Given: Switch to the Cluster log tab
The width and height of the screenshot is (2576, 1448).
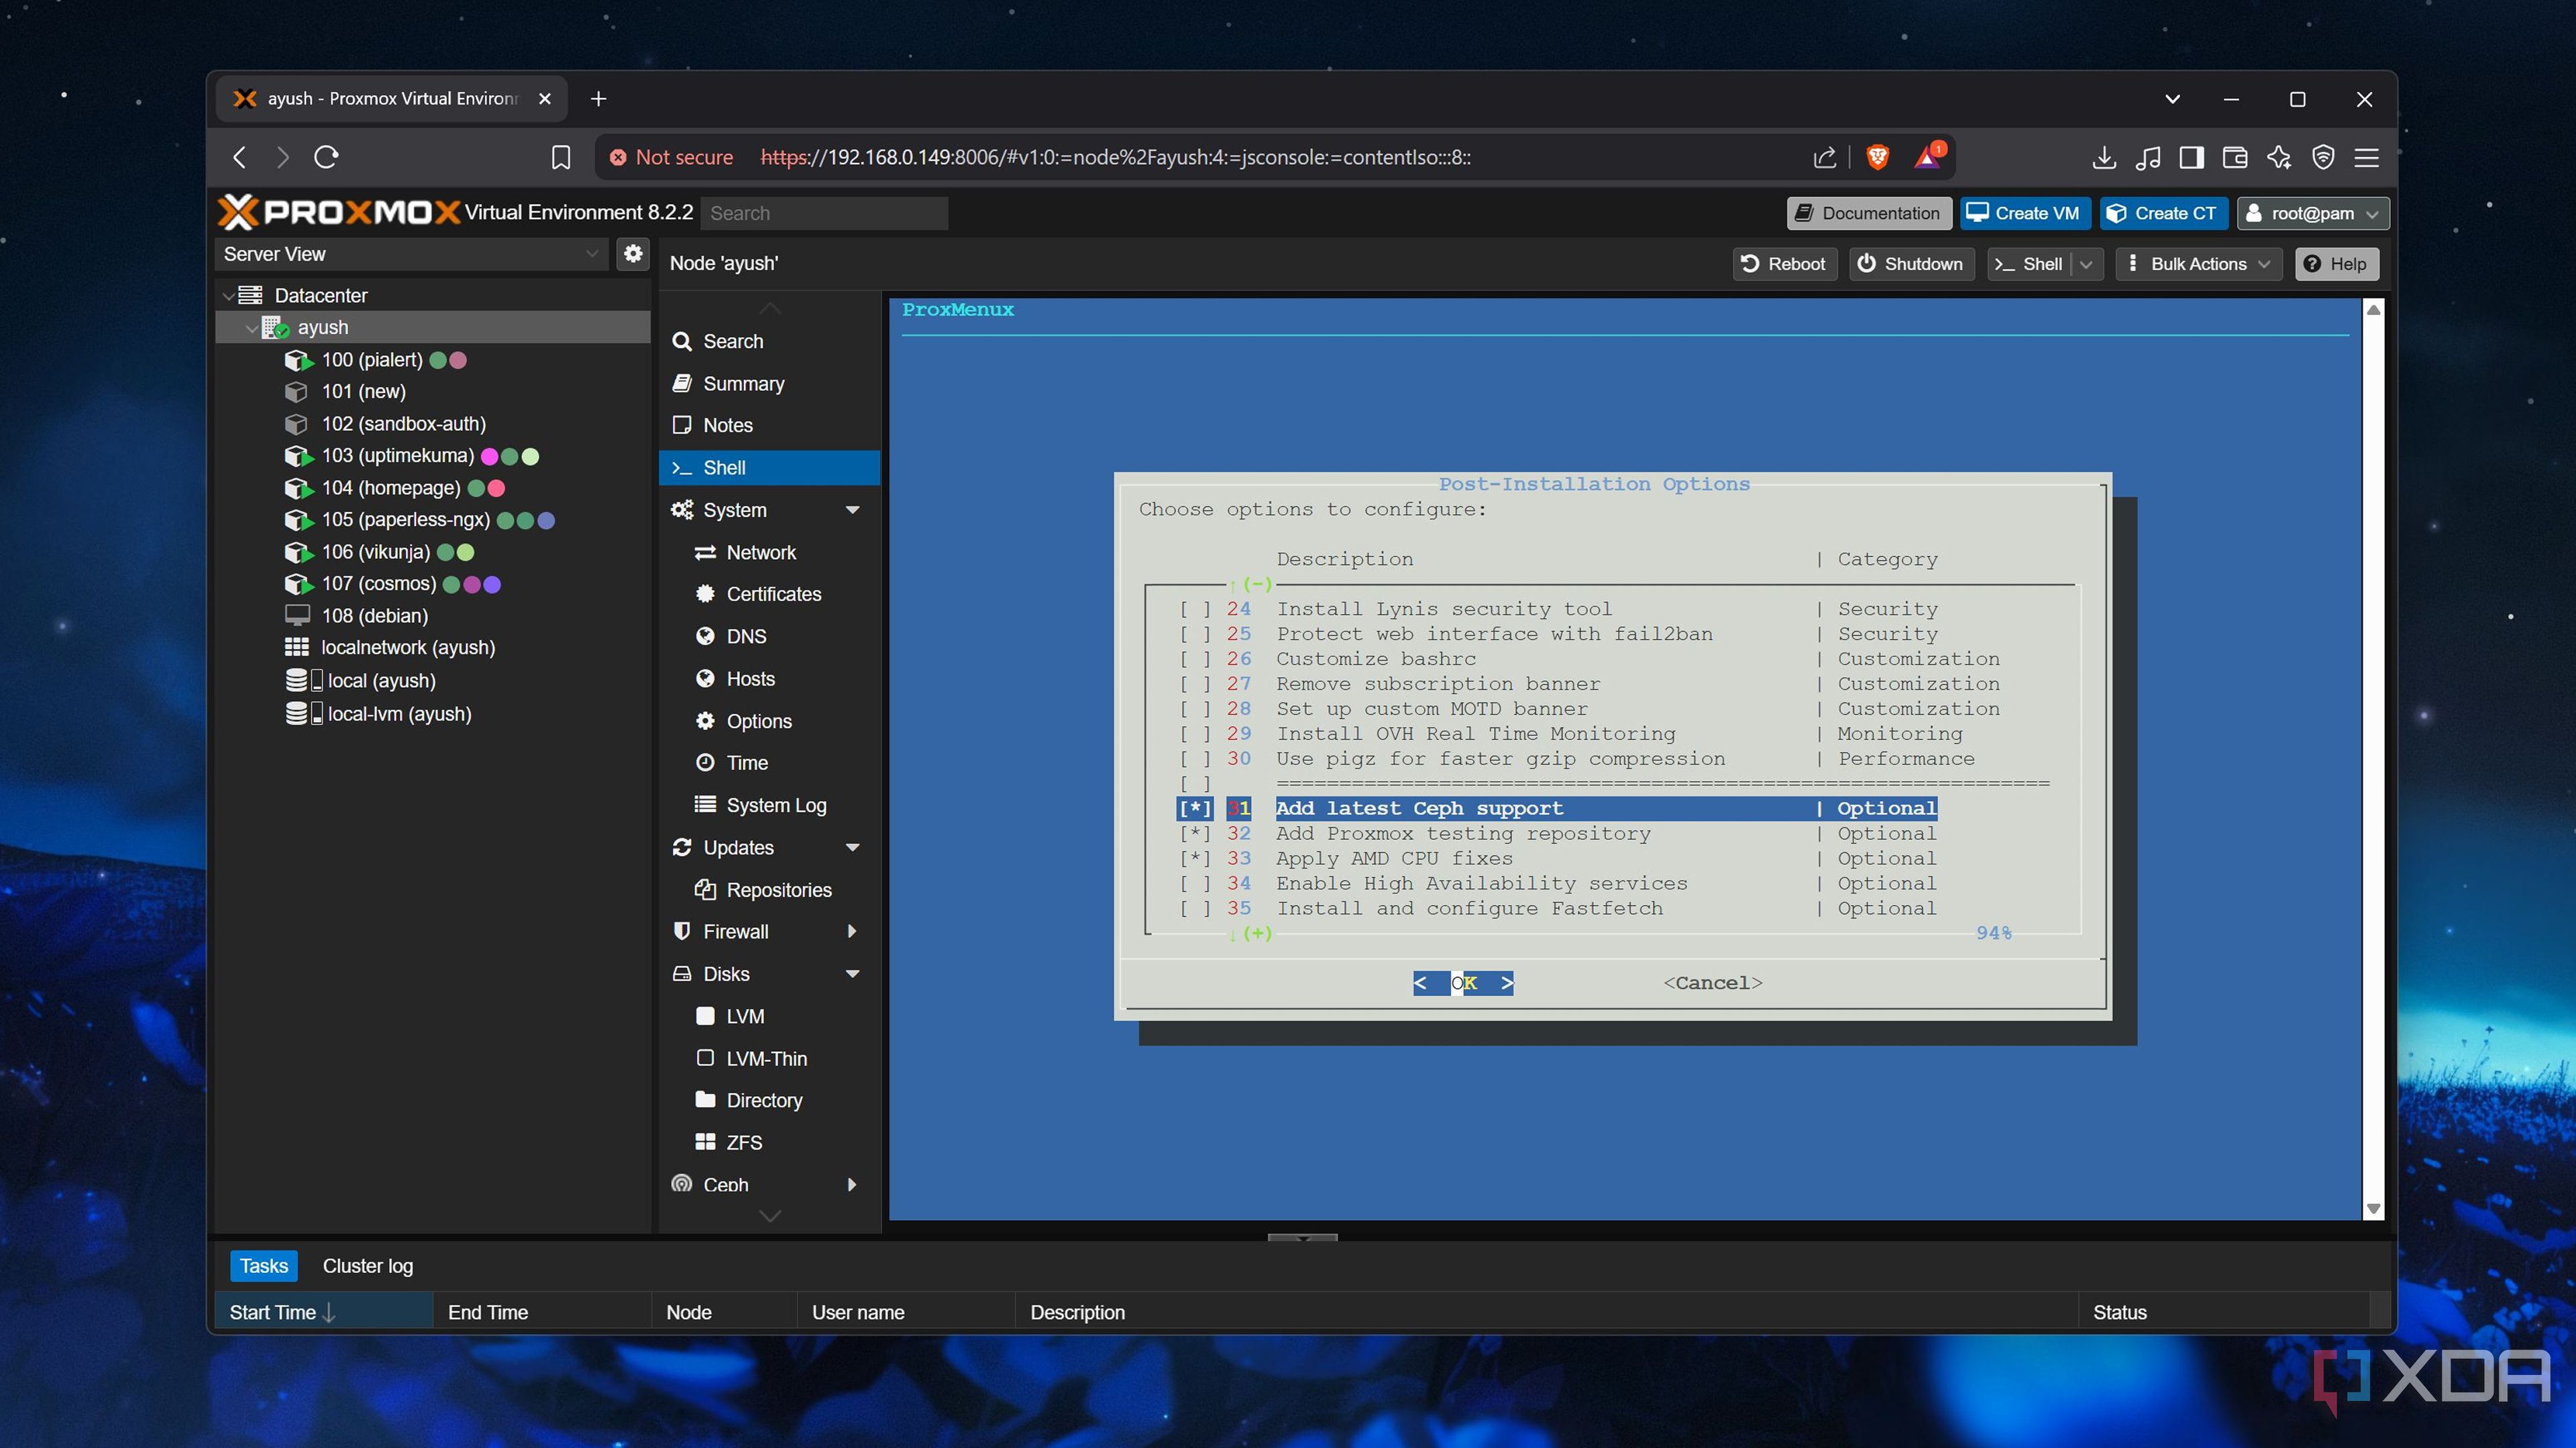Looking at the screenshot, I should tap(367, 1266).
